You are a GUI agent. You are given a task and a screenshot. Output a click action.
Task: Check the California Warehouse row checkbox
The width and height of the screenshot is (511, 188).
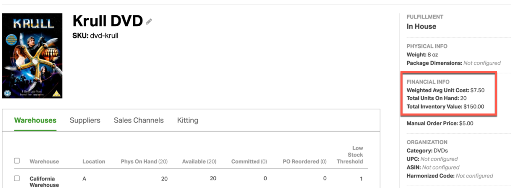point(17,178)
